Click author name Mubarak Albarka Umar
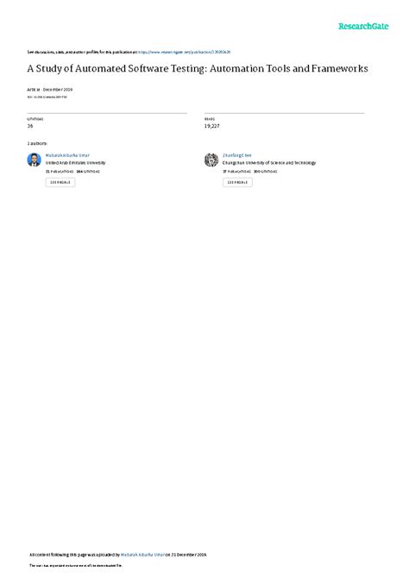 pos(67,155)
